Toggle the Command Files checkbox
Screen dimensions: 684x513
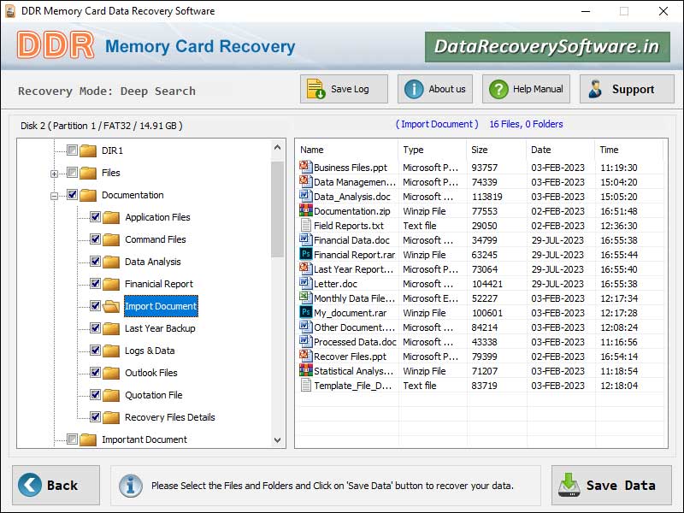click(x=94, y=239)
